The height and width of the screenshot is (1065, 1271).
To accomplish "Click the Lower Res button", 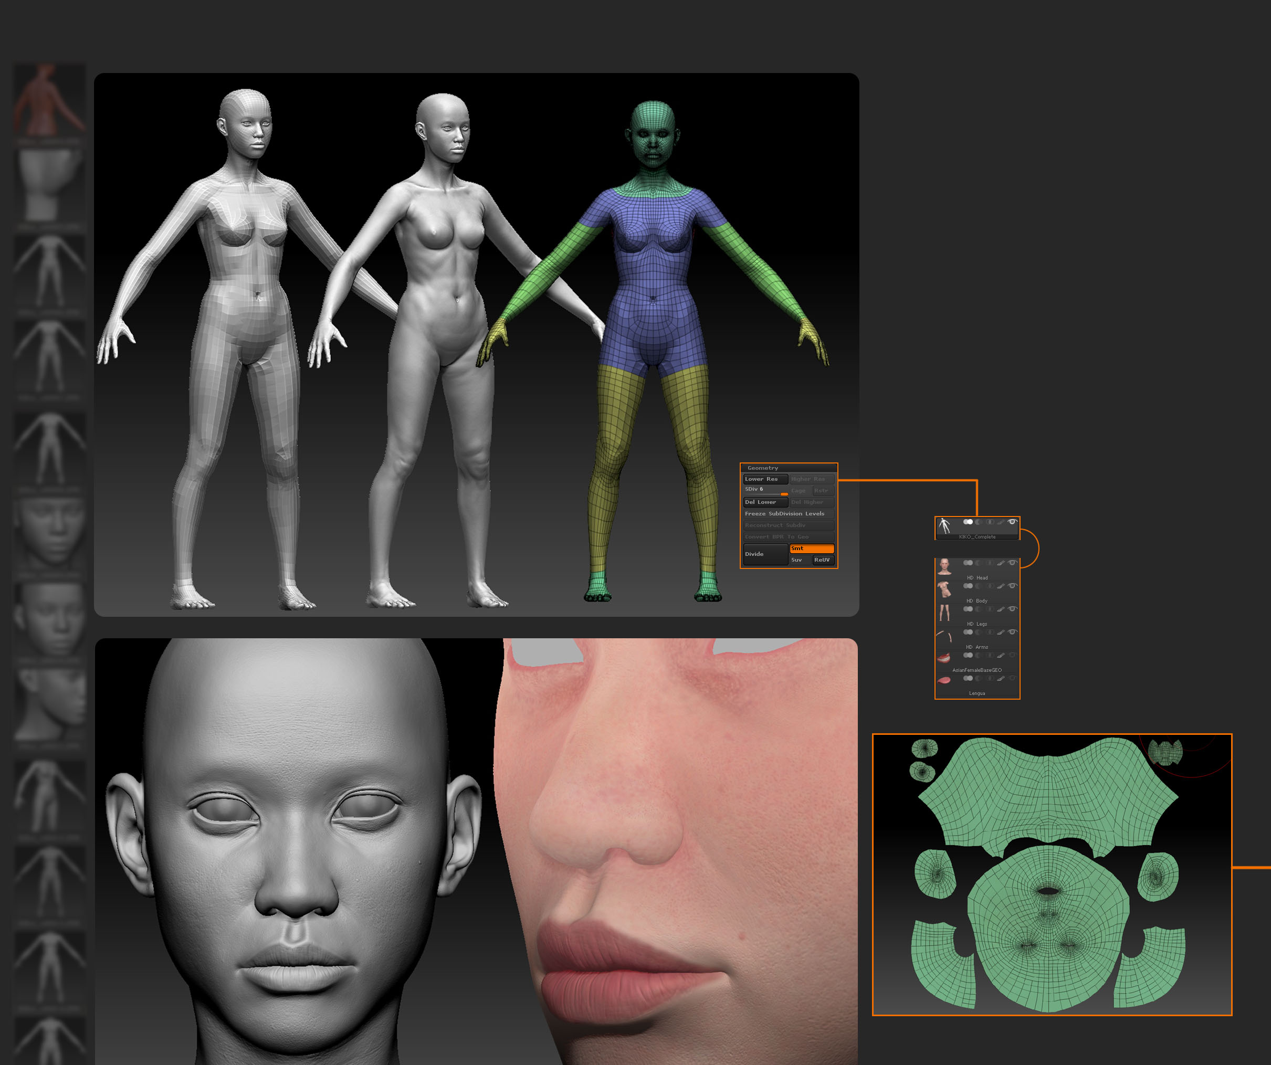I will tap(766, 479).
